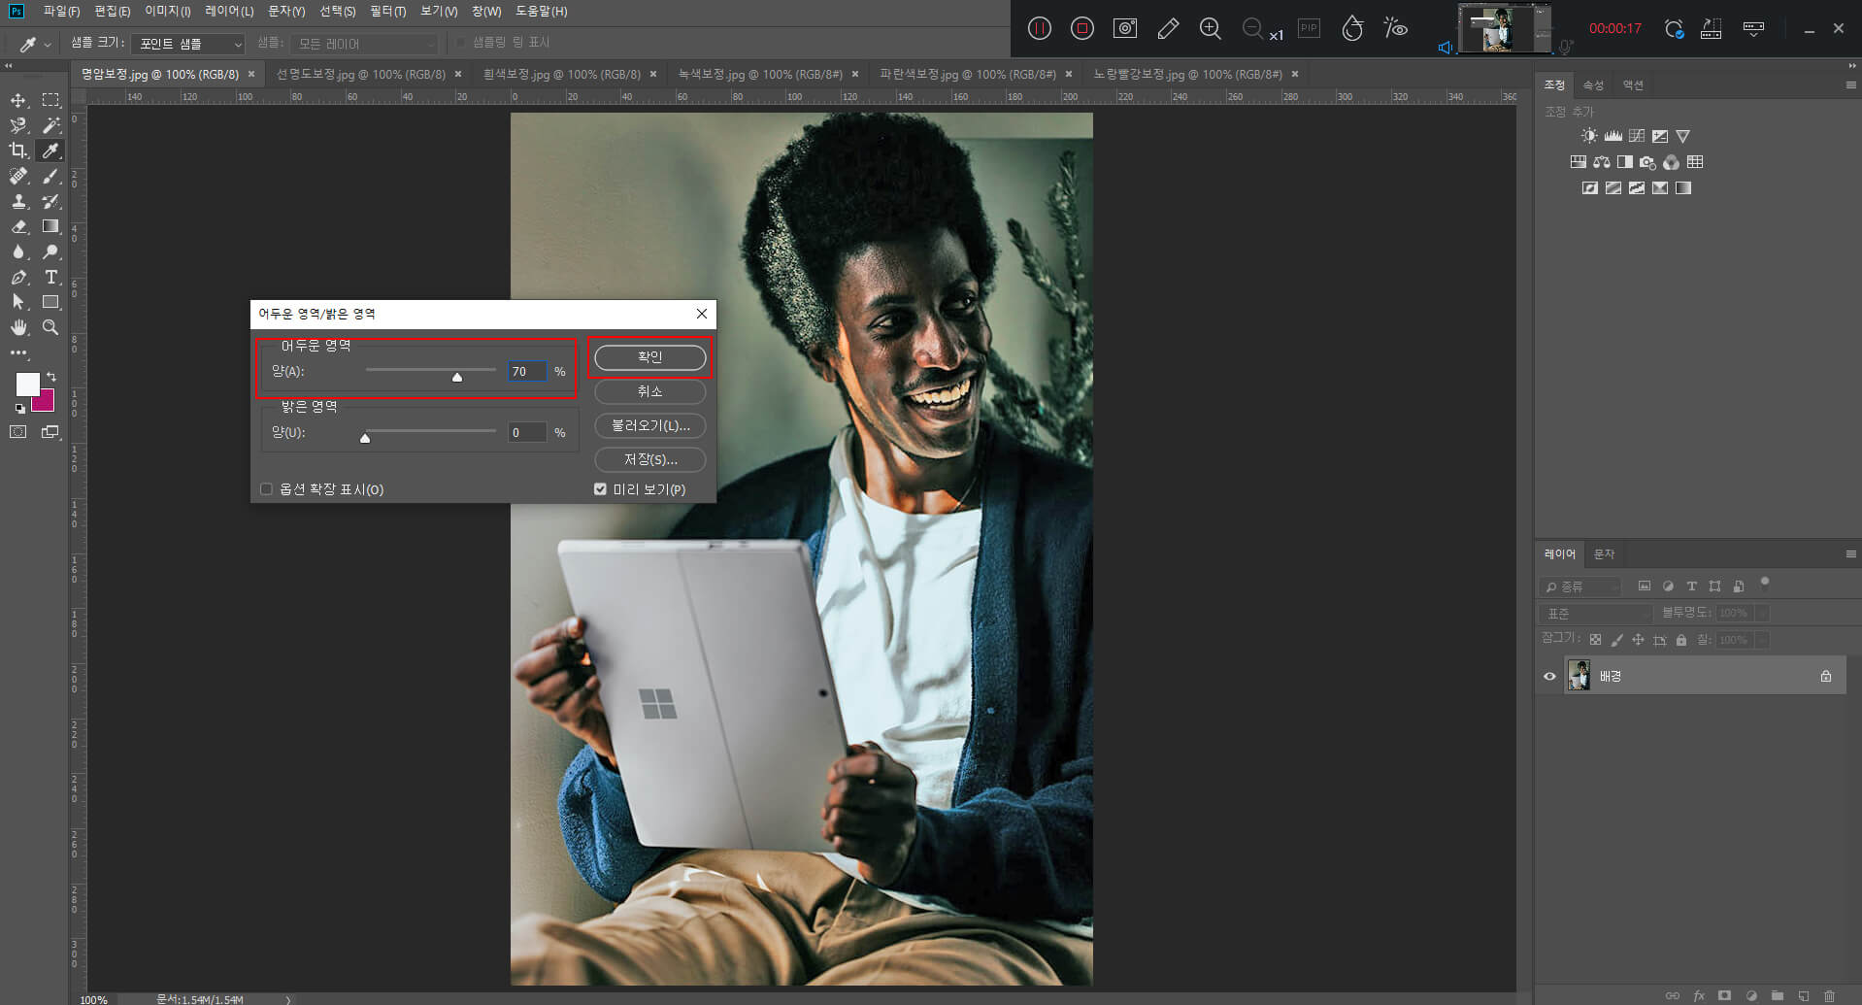Viewport: 1862px width, 1005px height.
Task: Open the layer blend mode 표준 dropdown
Action: 1595,614
